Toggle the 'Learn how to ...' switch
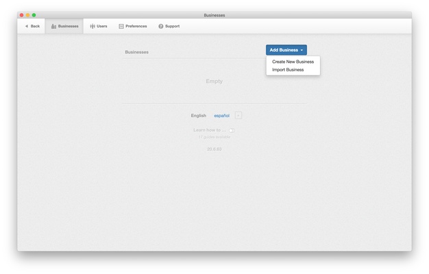Screen dimensions: 429x274 tap(232, 130)
